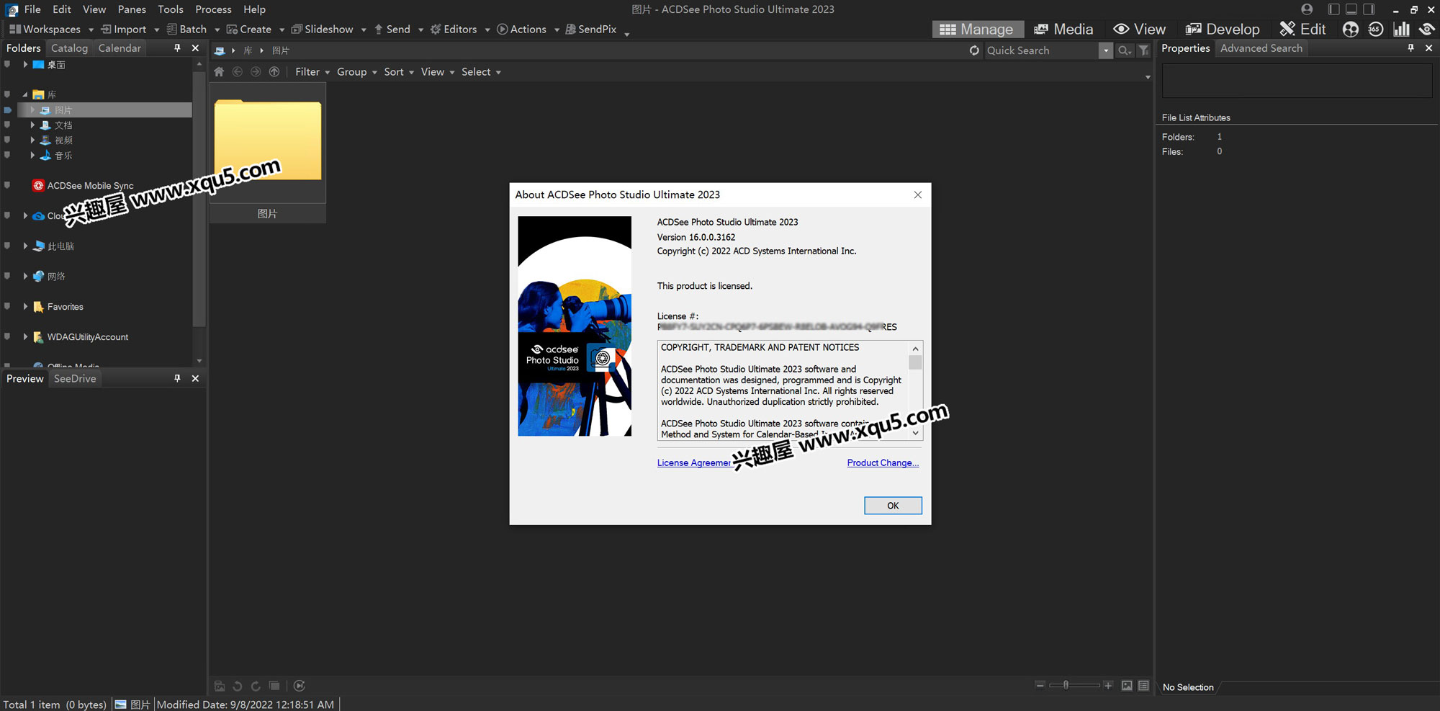
Task: Open Quick Search history dropdown arrow
Action: tap(1106, 50)
